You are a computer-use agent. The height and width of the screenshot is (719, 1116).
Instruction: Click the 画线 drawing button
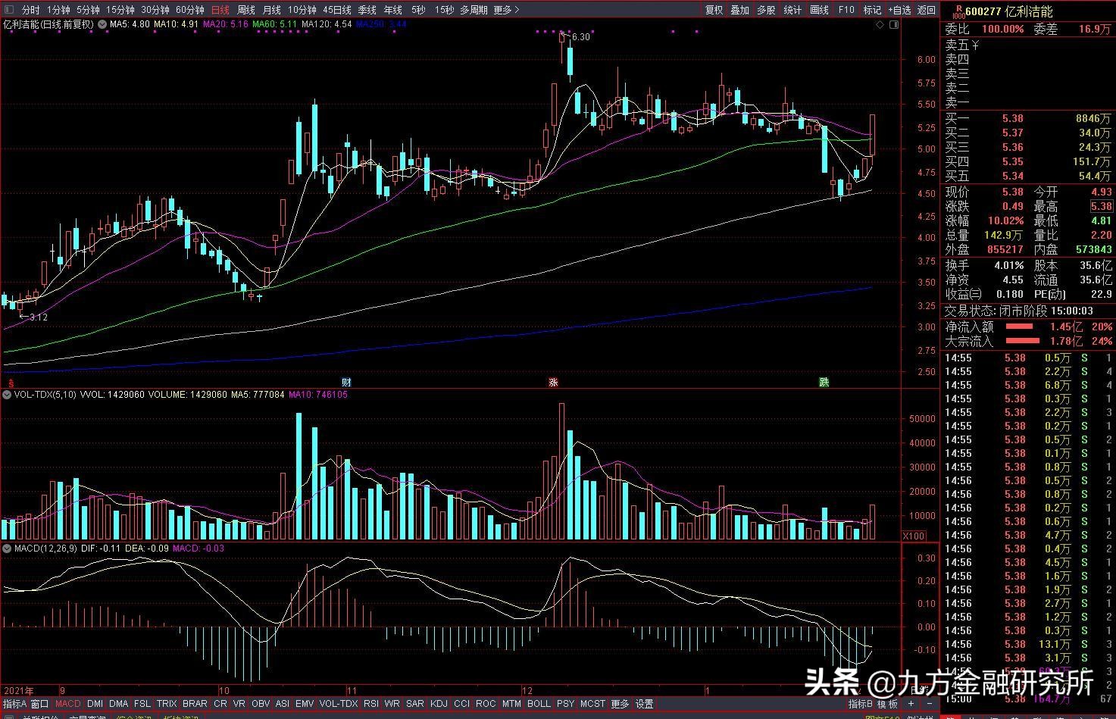click(x=819, y=10)
